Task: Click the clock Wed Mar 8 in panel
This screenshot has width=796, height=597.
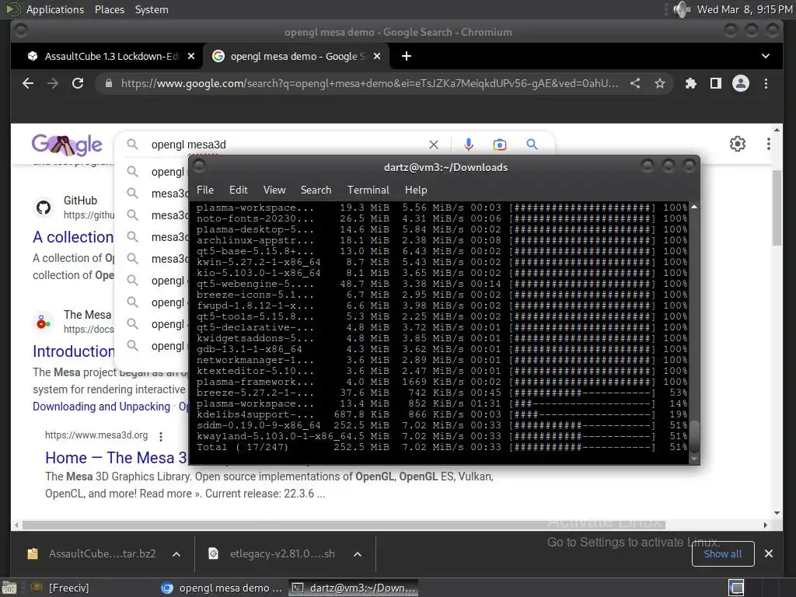Action: point(744,9)
